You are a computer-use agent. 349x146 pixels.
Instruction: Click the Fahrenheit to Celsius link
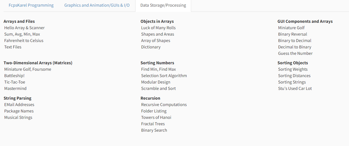24,40
